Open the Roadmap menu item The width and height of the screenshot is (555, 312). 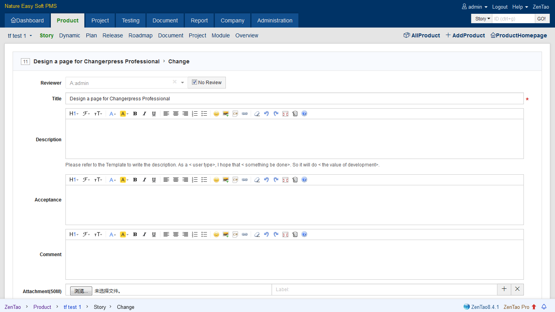click(x=140, y=35)
